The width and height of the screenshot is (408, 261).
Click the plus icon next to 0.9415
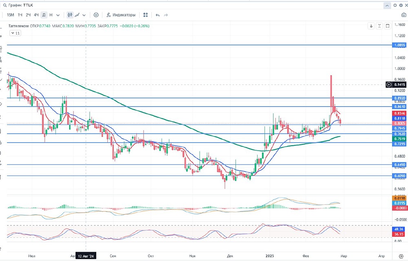click(388, 85)
